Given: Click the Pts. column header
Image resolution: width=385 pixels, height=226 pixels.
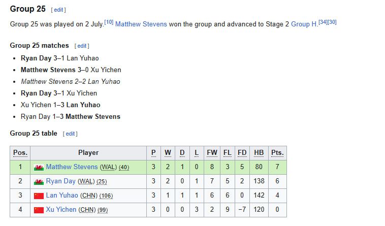Looking at the screenshot, I should coord(277,153).
